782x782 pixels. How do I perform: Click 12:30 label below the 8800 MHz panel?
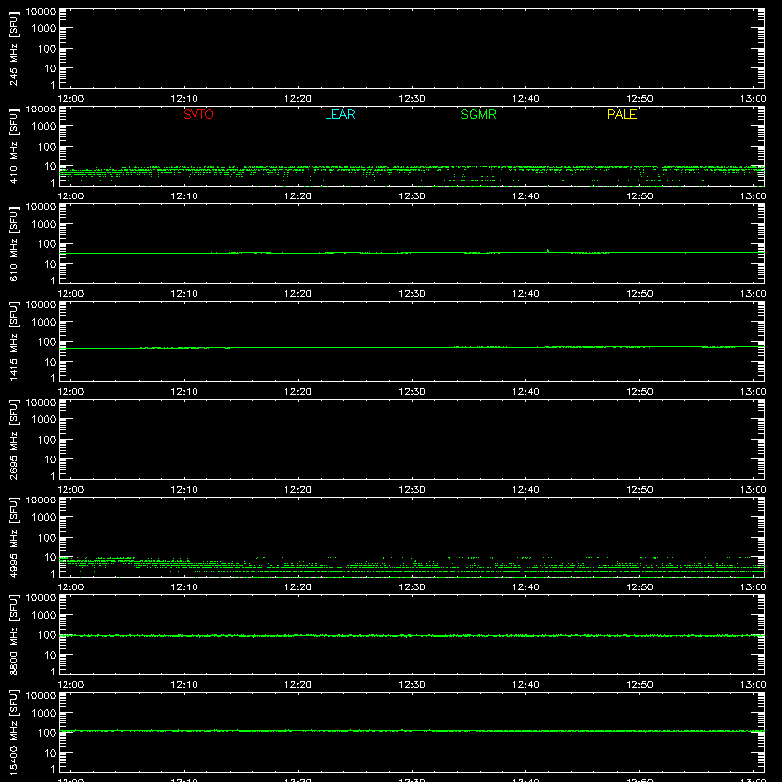coord(412,685)
